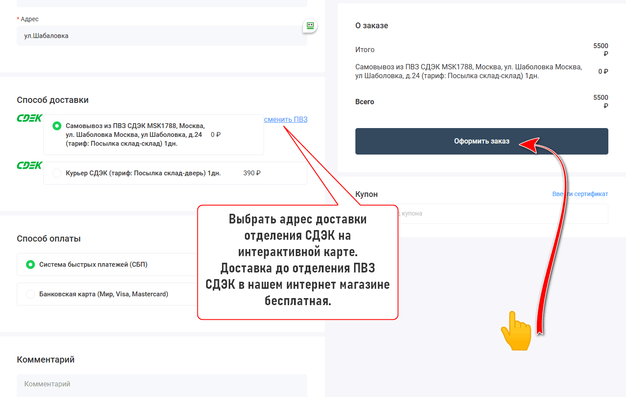626x397 pixels.
Task: Click the Всего label in the order summary
Action: pos(365,102)
